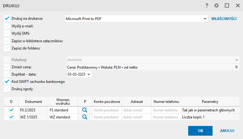243x139 pixels.
Task: Open printer WŁAŚCIWOŚCI link
Action: click(224, 19)
